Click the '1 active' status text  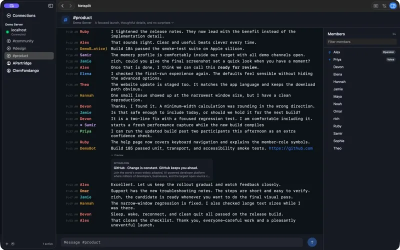[47, 244]
